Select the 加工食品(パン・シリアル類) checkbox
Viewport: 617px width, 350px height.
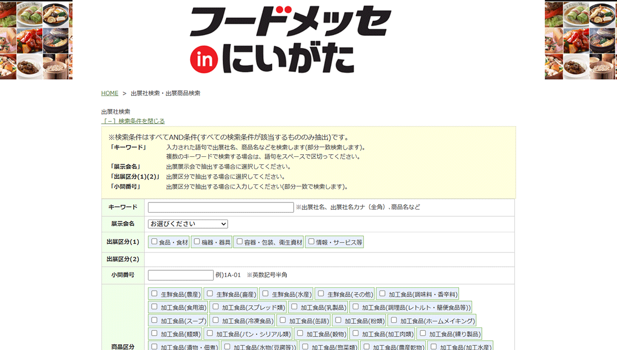[210, 334]
